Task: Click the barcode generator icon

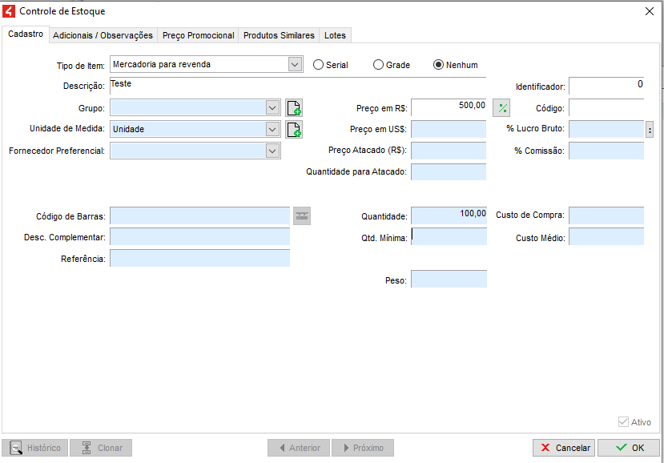Action: [301, 215]
